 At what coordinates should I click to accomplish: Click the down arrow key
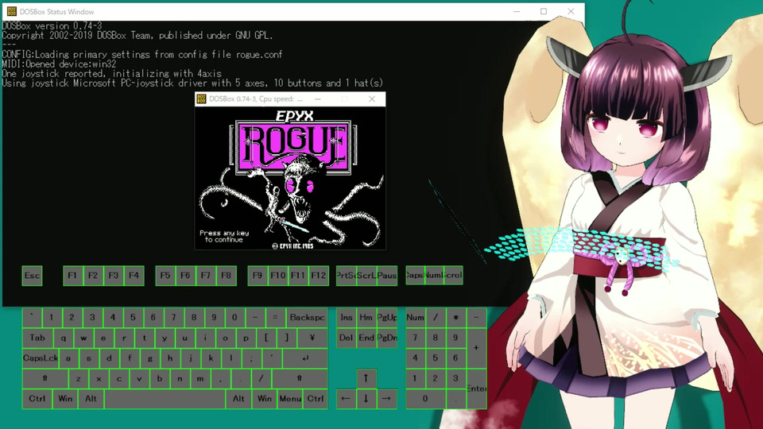point(366,399)
